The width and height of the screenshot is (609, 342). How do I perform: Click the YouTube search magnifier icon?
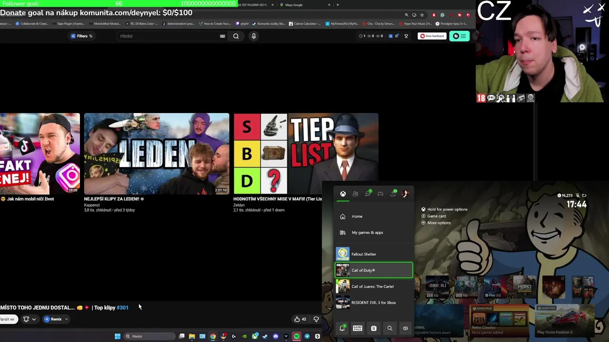click(x=236, y=36)
